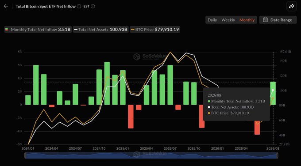Image resolution: width=301 pixels, height=166 pixels.
Task: Click tooltip text 'Total Net Assets: 100.93B'
Action: 232,107
